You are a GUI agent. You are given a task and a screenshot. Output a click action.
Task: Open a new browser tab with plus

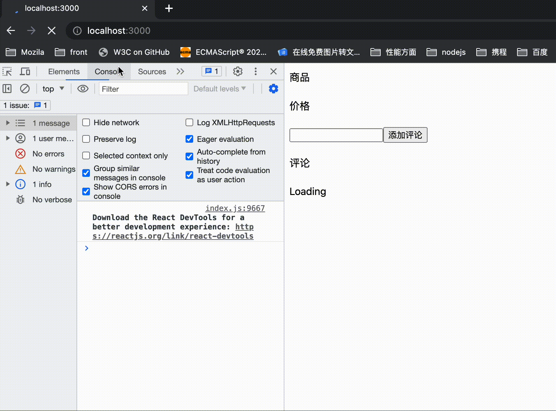pos(169,8)
